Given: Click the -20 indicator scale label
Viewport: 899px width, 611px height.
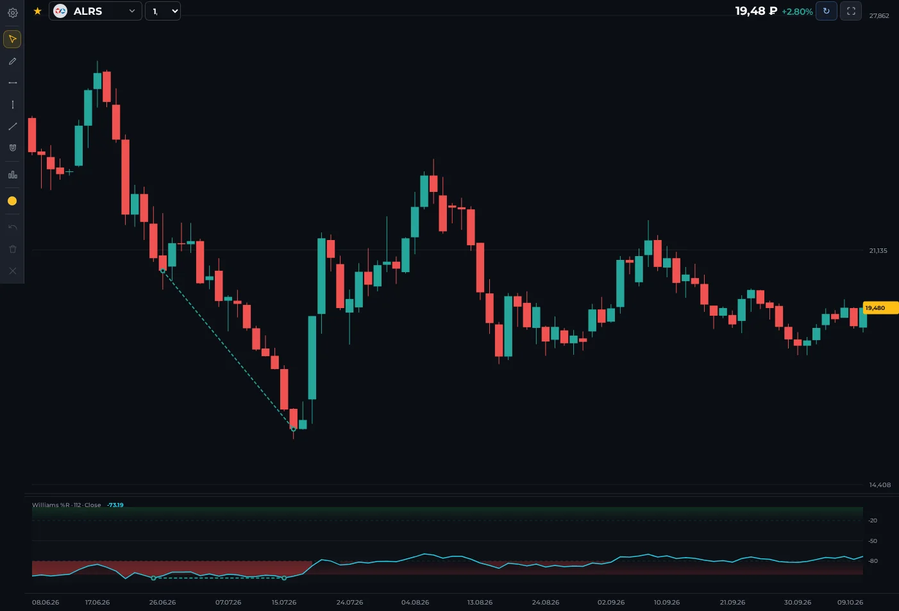Looking at the screenshot, I should click(x=873, y=521).
